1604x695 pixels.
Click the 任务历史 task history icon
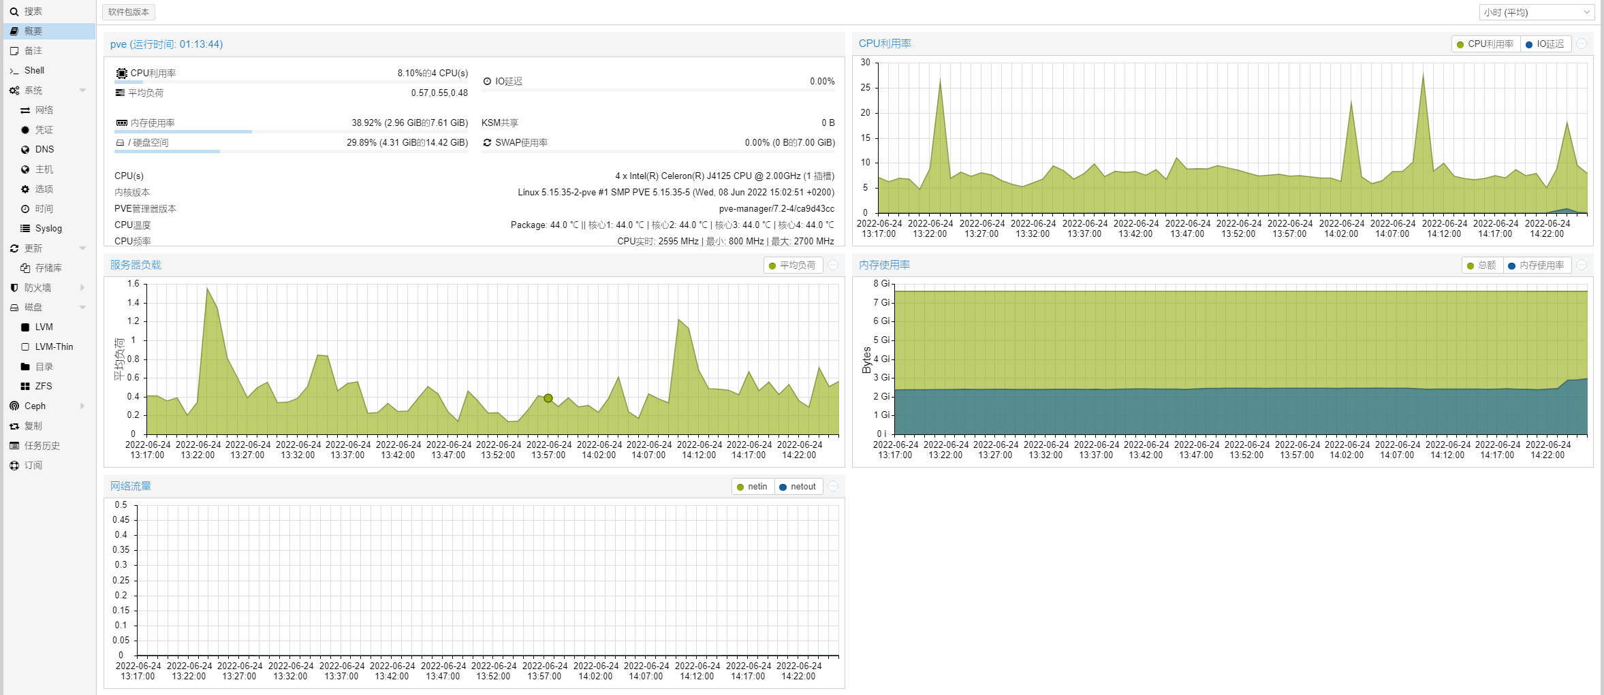pyautogui.click(x=14, y=446)
